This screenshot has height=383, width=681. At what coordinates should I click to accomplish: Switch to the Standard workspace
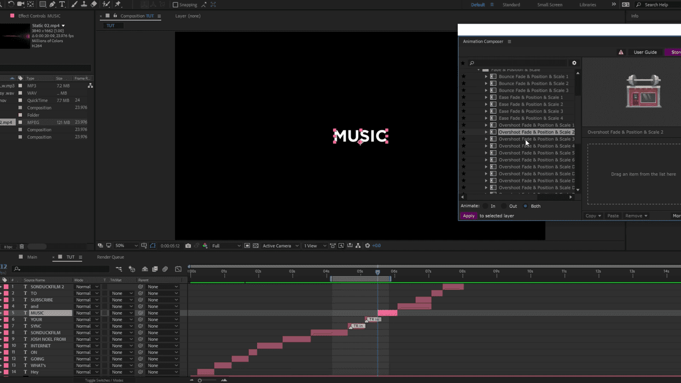(x=511, y=5)
